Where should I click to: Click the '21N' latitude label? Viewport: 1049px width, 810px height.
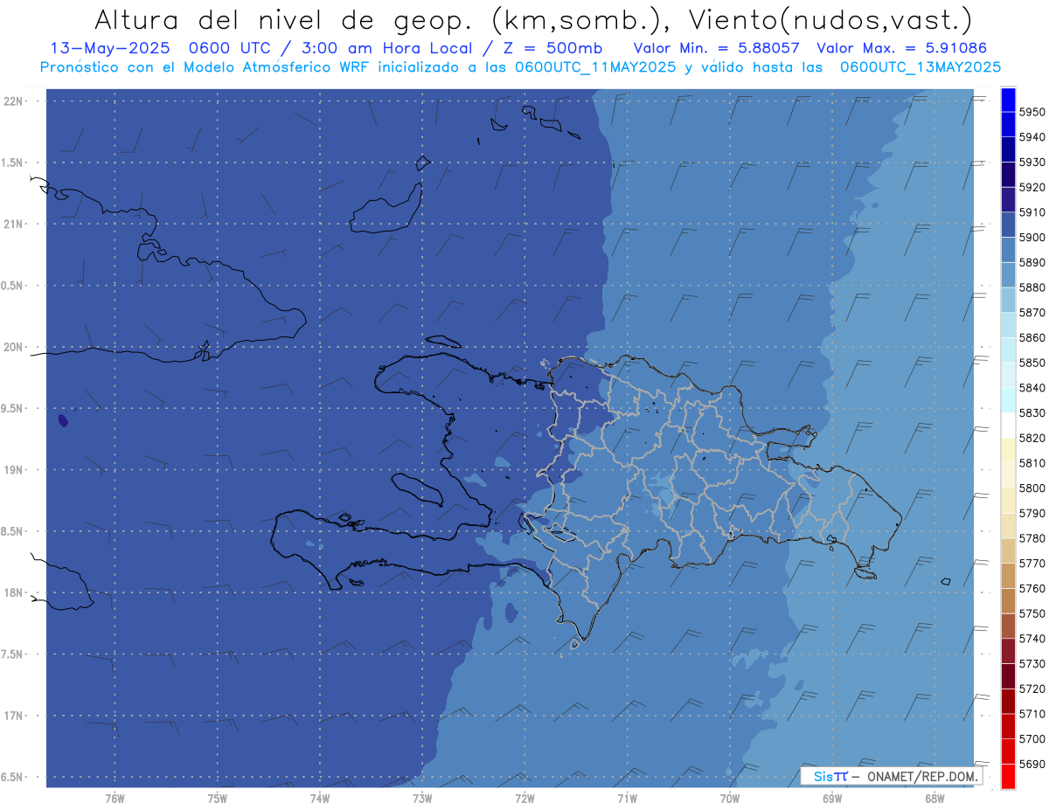coord(13,224)
